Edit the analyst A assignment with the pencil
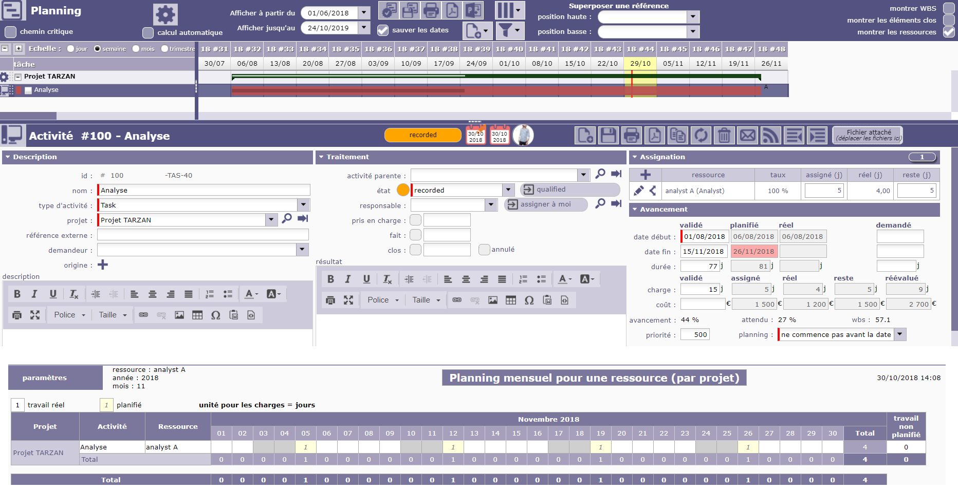 [639, 191]
